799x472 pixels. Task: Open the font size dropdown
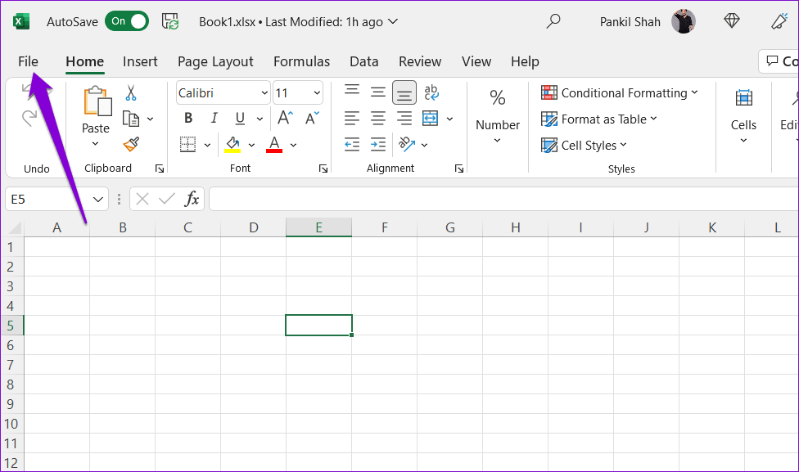[x=315, y=92]
